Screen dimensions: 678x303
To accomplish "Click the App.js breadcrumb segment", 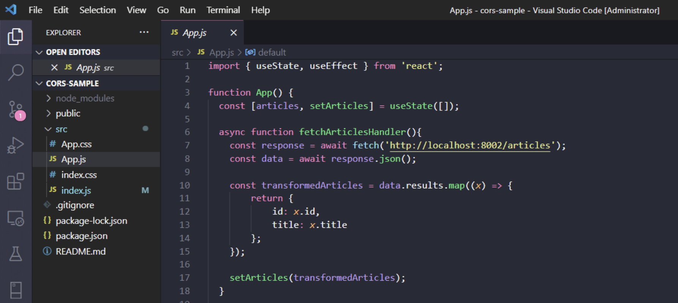I will [221, 52].
